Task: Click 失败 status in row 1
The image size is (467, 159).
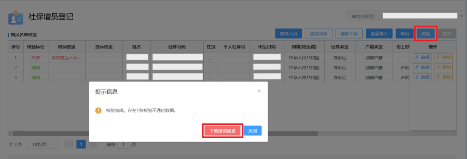Action: [x=36, y=58]
